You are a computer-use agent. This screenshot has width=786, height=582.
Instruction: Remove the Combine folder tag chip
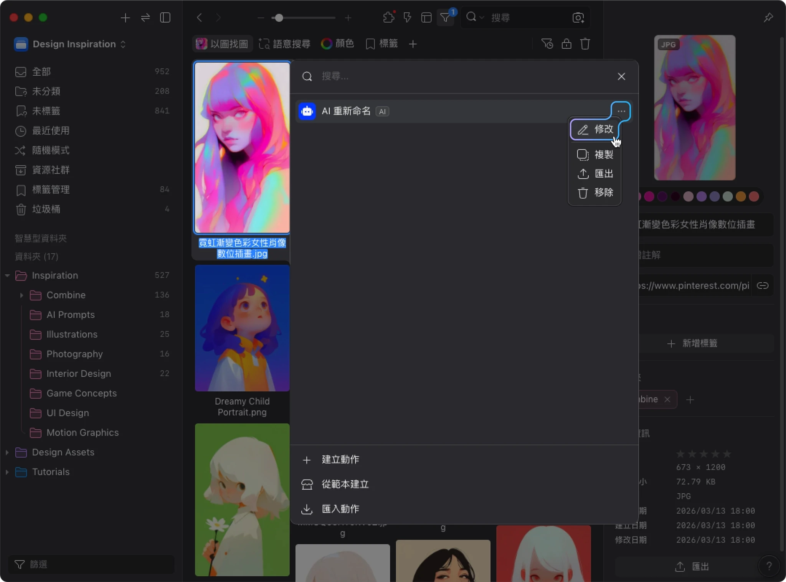[667, 399]
